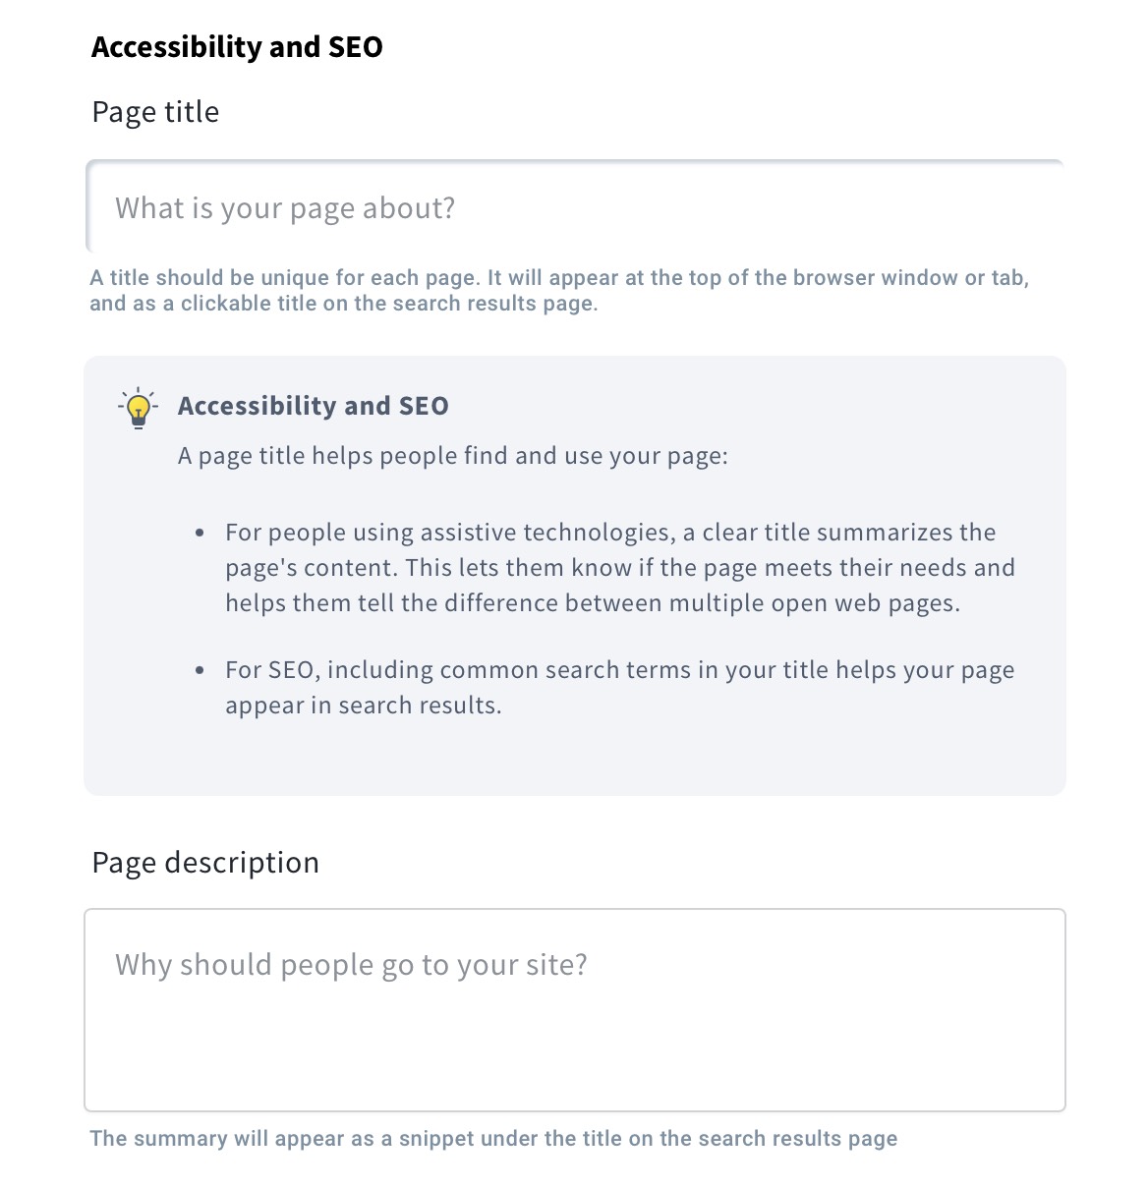1148x1187 pixels.
Task: Click the Accessibility and SEO page heading
Action: [238, 46]
